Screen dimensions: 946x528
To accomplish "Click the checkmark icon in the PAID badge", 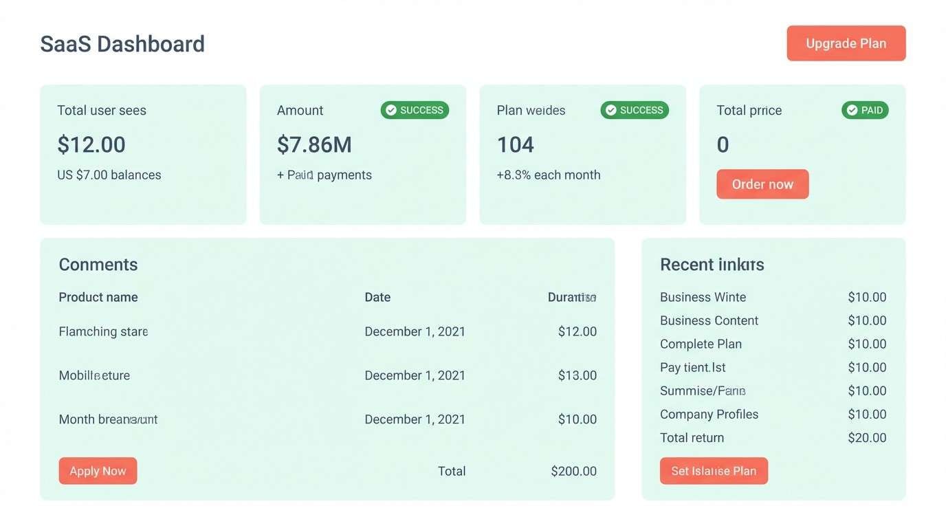I will click(852, 110).
